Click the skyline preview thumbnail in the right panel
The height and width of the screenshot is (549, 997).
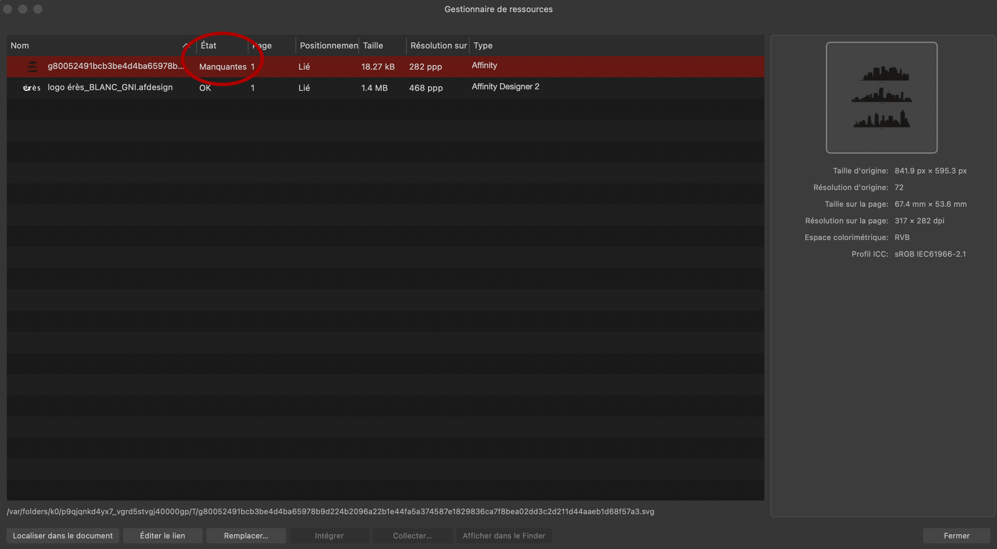pyautogui.click(x=881, y=98)
